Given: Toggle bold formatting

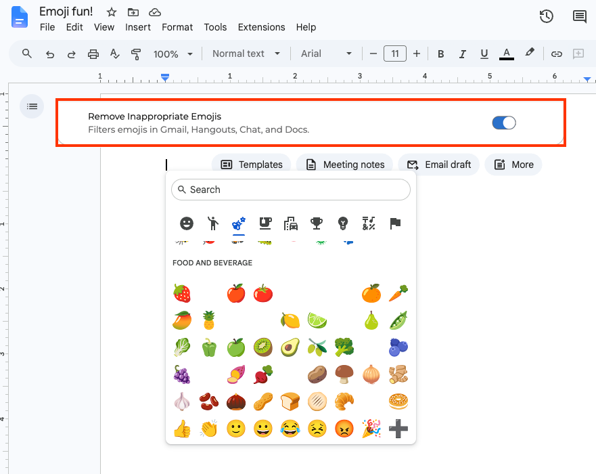Looking at the screenshot, I should [441, 54].
